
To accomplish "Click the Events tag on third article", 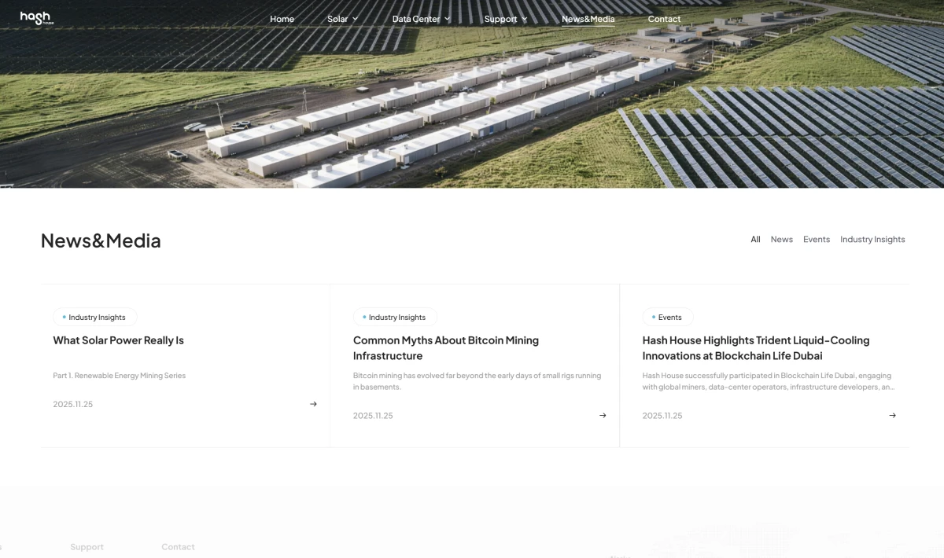I will [668, 318].
